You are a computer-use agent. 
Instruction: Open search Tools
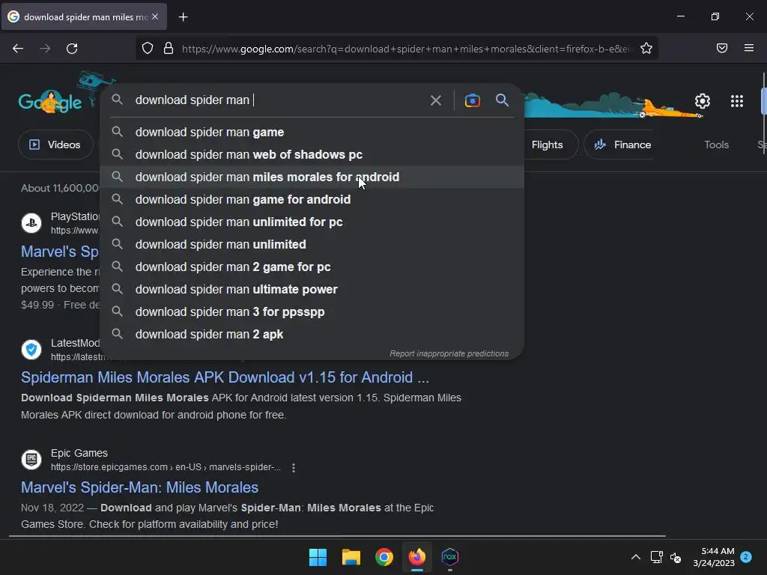click(x=716, y=144)
